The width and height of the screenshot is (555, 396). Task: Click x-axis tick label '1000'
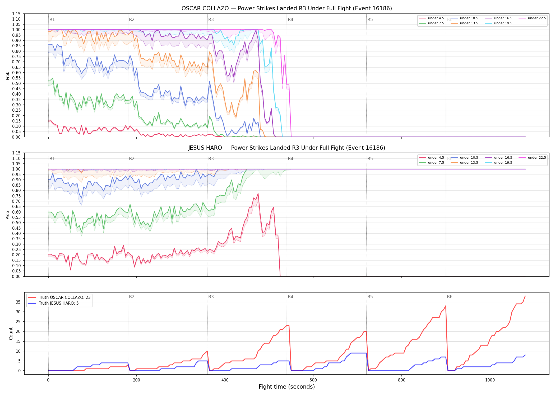[x=490, y=380]
